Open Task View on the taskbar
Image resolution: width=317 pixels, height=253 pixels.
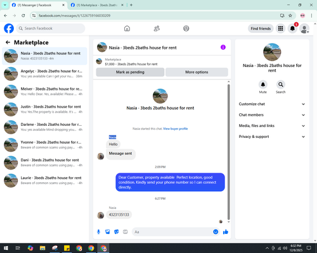point(18,248)
